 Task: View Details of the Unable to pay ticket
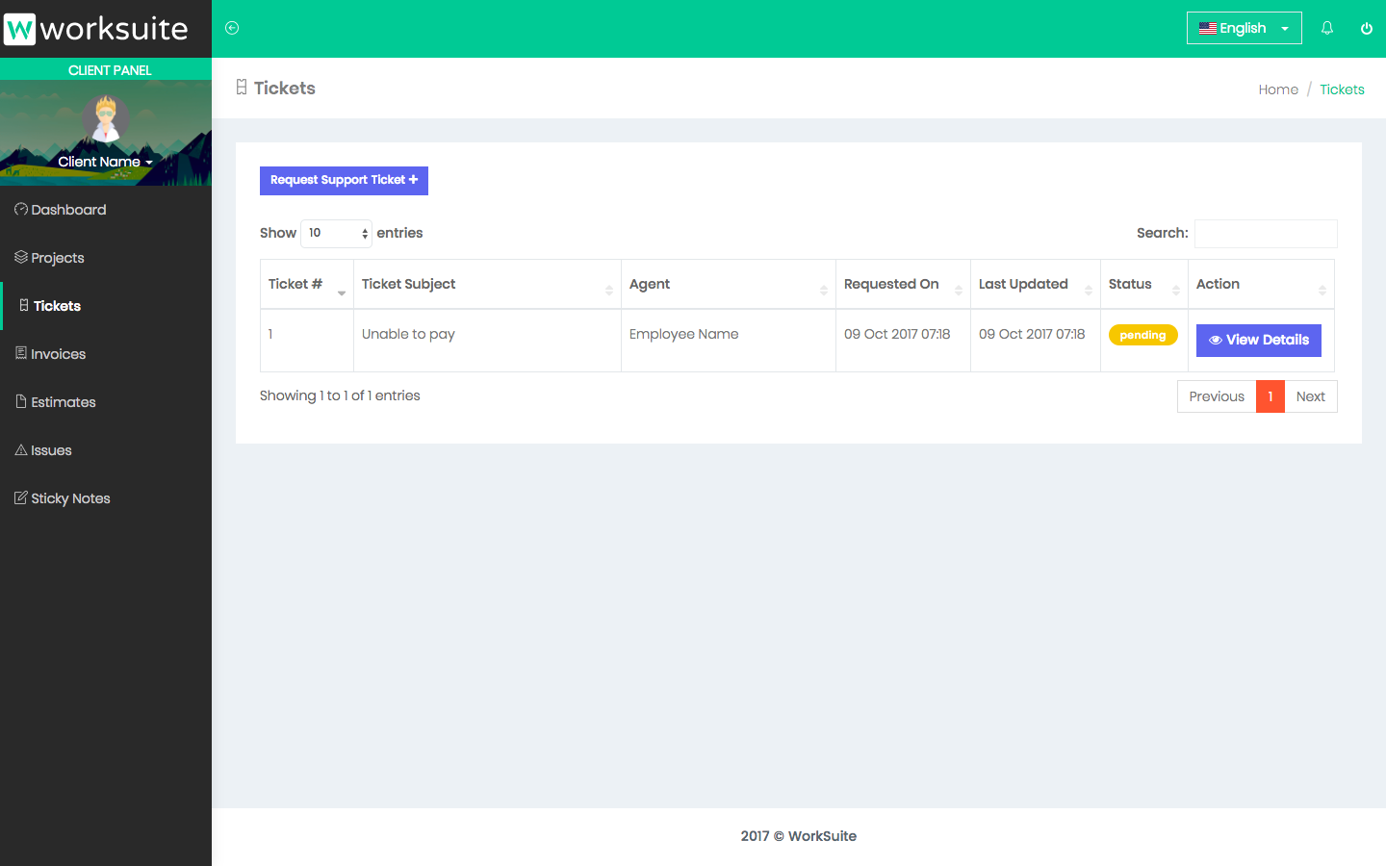(1258, 340)
